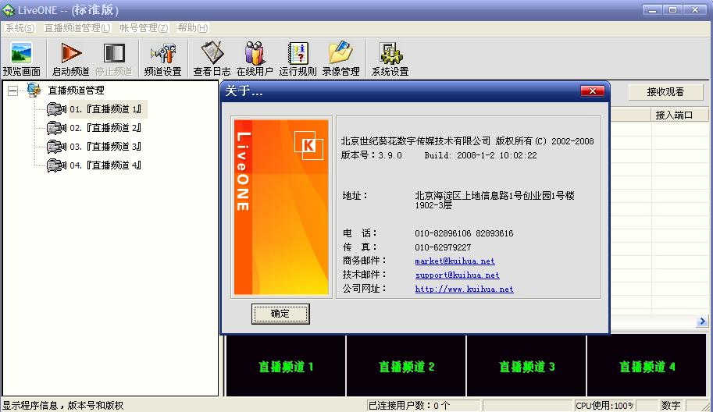Click camera icon of 直播频道 2

point(56,128)
